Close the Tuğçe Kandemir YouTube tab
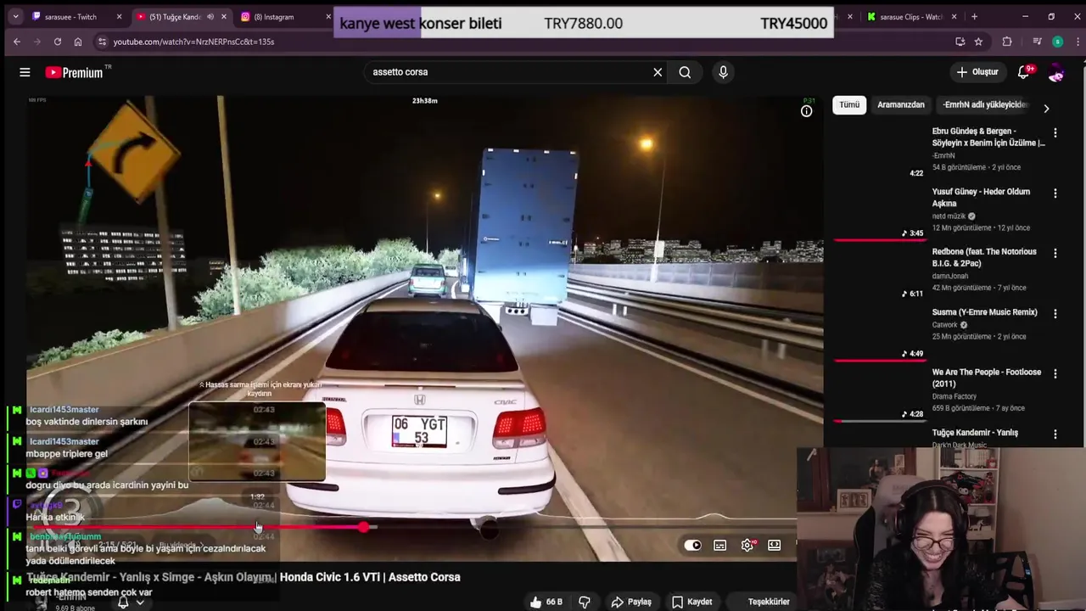This screenshot has height=611, width=1086. point(224,17)
